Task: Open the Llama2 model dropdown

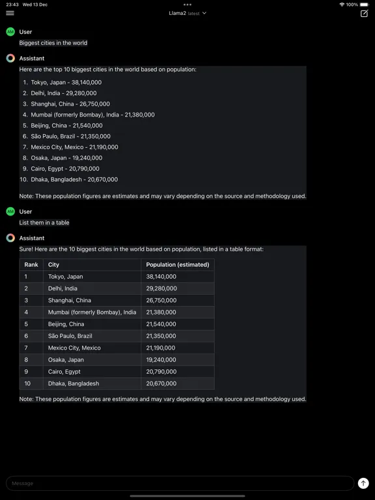Action: (x=187, y=13)
